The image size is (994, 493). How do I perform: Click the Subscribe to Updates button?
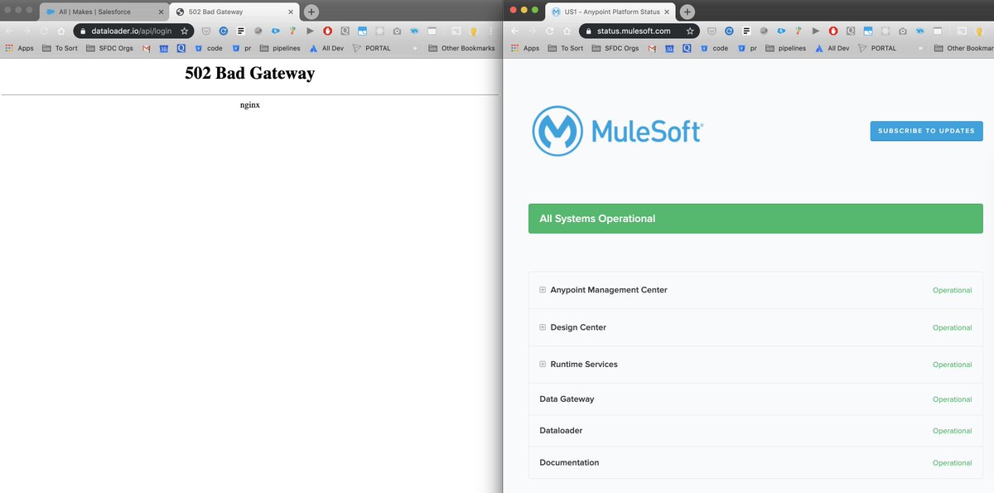tap(926, 131)
